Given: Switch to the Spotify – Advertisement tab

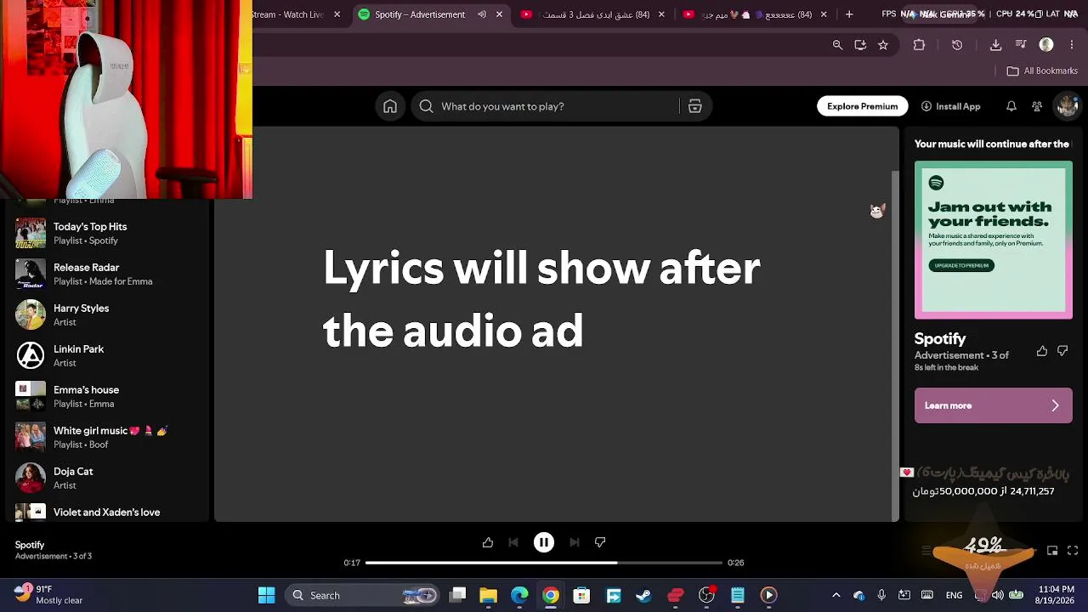Looking at the screenshot, I should point(432,14).
